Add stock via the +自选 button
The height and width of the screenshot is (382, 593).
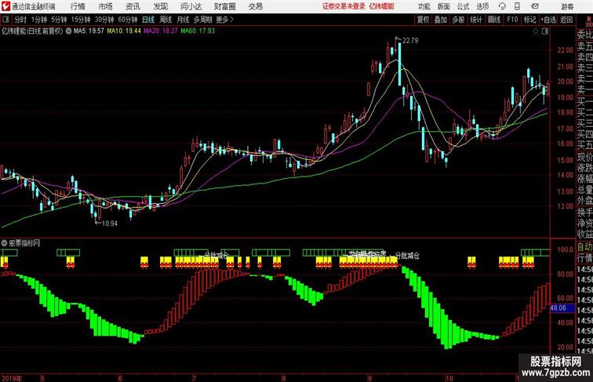click(x=548, y=20)
